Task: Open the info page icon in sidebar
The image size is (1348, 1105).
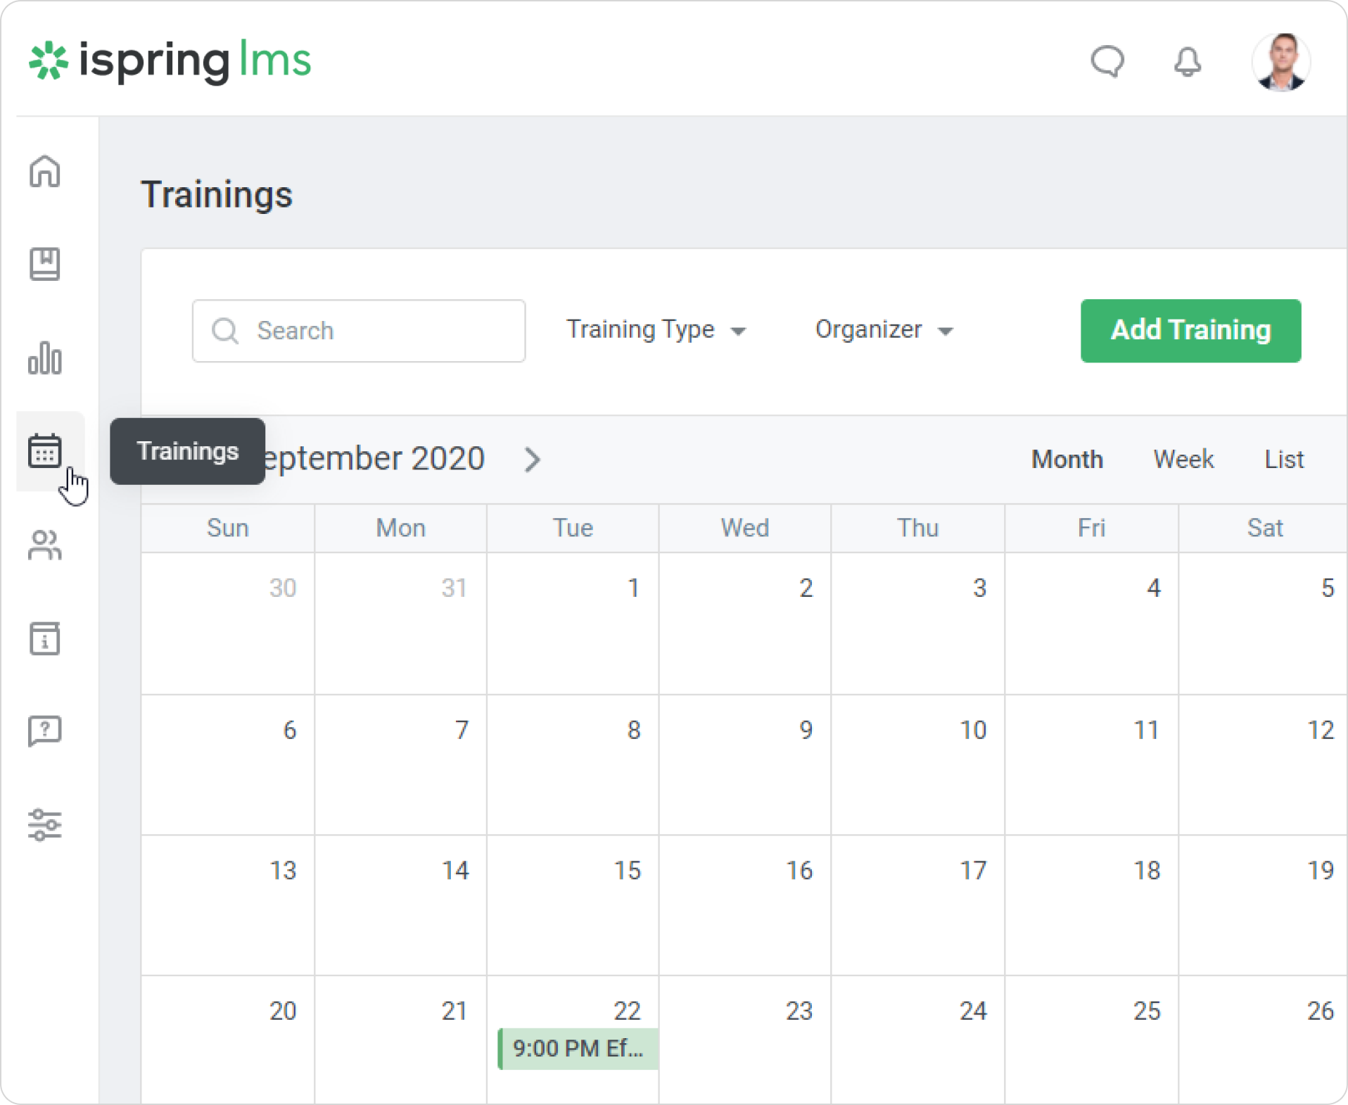Action: click(45, 638)
